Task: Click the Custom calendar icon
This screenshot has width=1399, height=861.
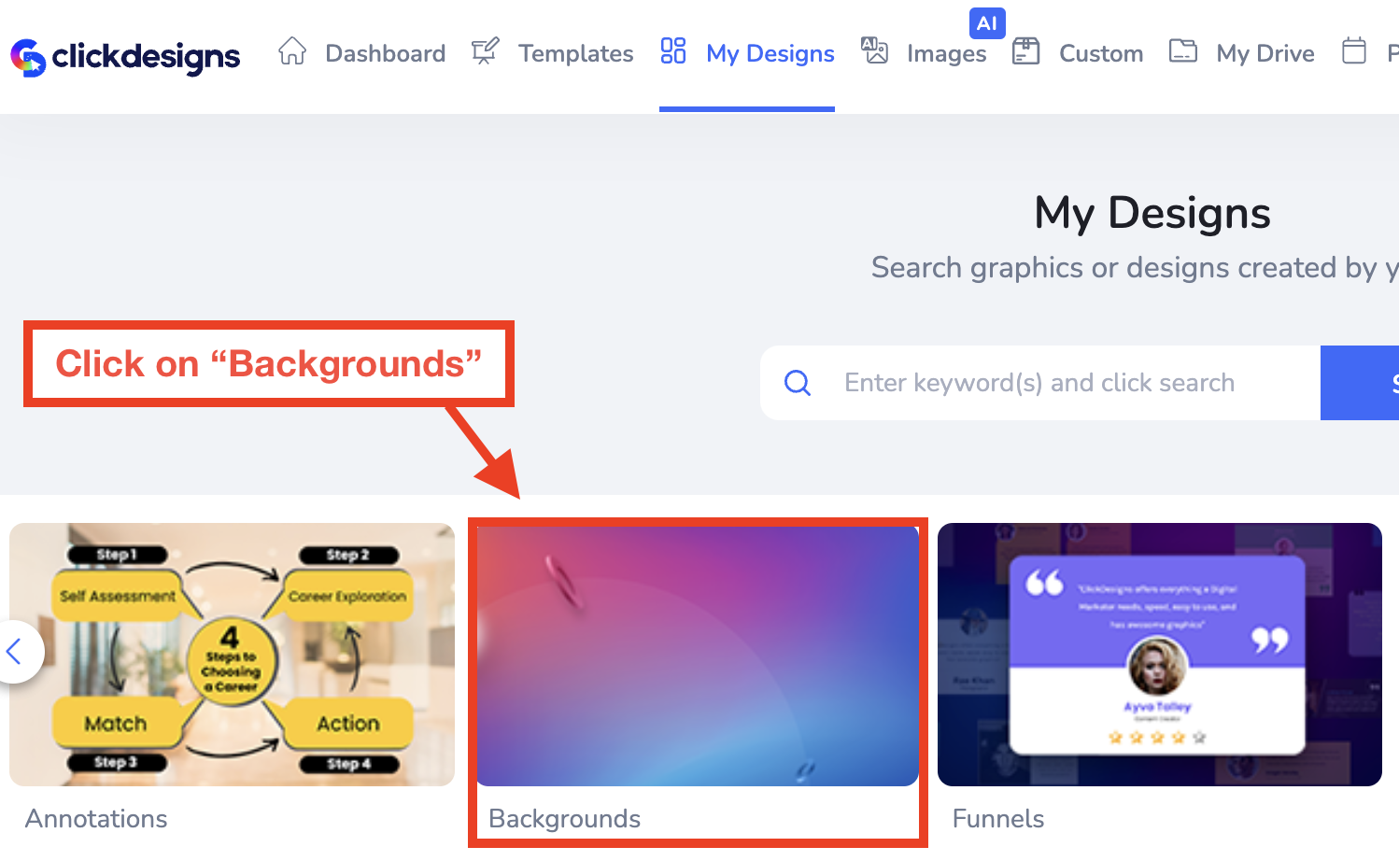Action: tap(1026, 50)
